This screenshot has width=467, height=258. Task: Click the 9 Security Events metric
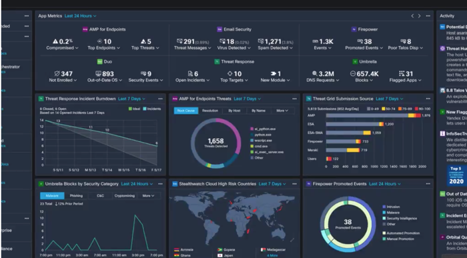click(145, 76)
